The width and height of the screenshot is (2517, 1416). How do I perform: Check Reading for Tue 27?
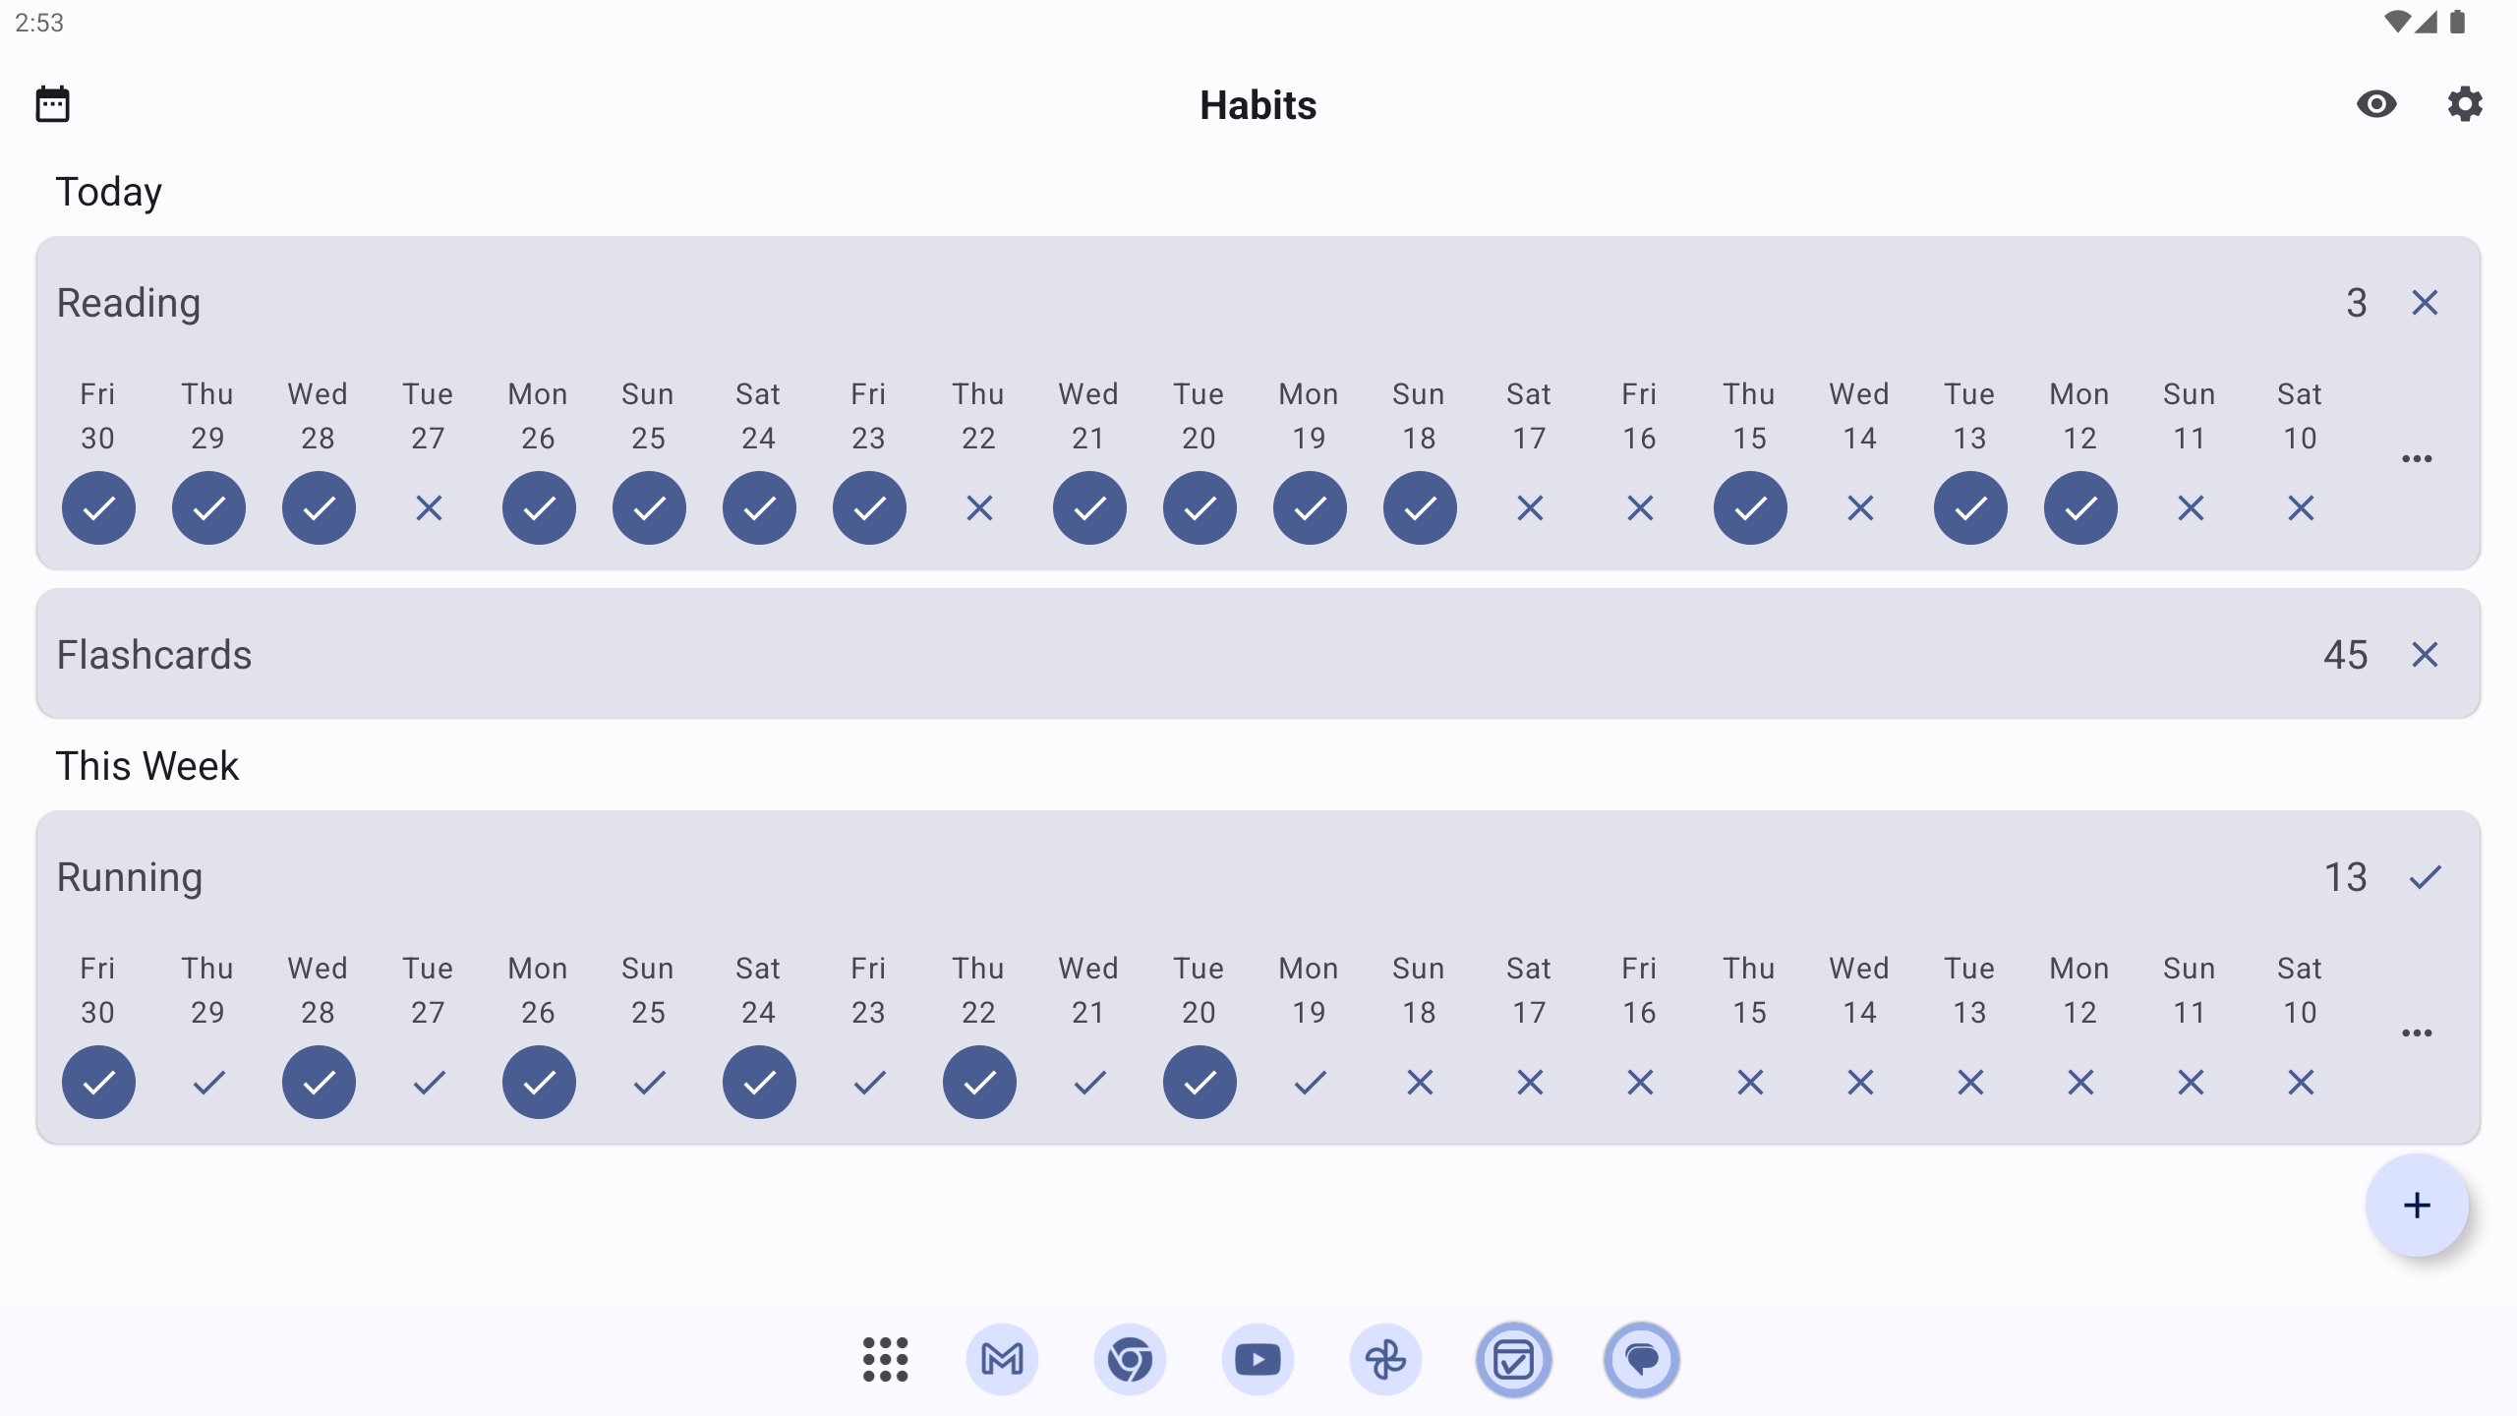click(429, 508)
